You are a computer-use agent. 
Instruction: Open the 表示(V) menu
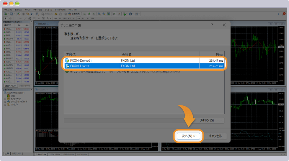tap(18, 10)
